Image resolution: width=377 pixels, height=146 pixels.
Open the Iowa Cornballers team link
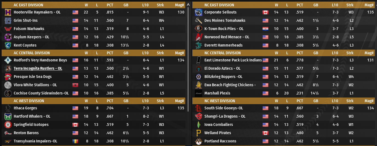point(218,125)
